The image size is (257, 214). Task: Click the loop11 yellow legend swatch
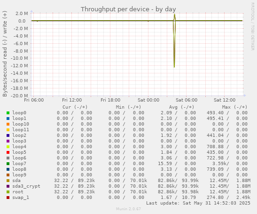click(x=8, y=130)
